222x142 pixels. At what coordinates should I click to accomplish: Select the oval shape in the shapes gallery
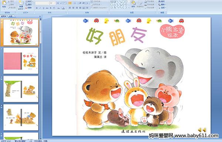pos(126,2)
